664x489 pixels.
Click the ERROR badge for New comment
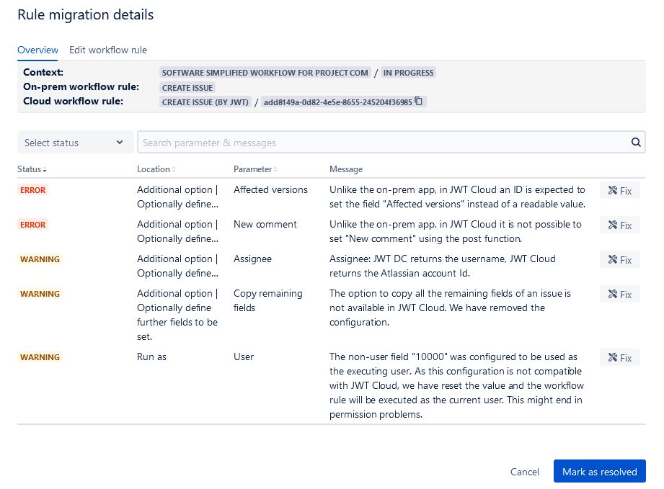point(32,225)
